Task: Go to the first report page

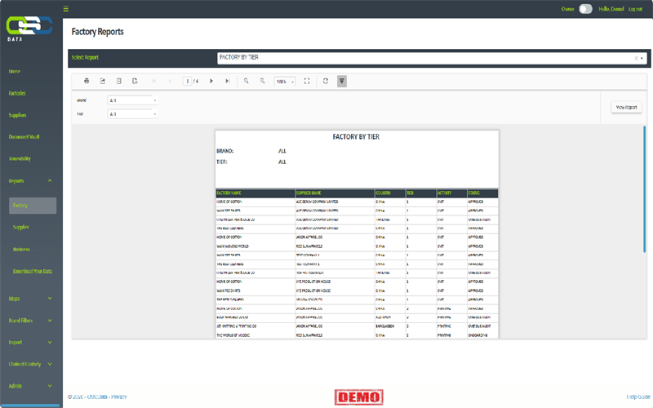Action: point(153,81)
